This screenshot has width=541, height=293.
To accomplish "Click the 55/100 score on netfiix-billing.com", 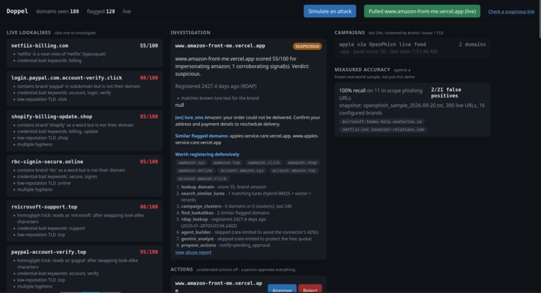I will (149, 46).
